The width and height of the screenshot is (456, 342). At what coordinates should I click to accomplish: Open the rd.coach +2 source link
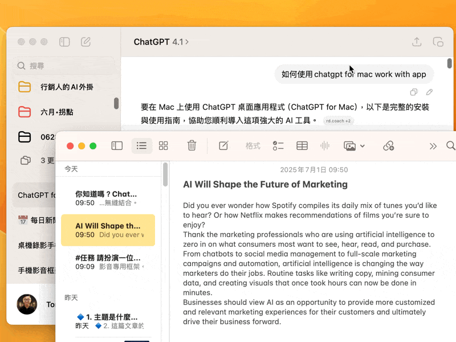pos(338,121)
